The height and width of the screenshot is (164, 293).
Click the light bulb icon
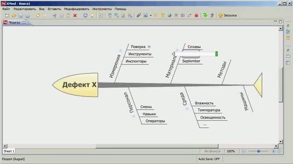click(x=92, y=15)
